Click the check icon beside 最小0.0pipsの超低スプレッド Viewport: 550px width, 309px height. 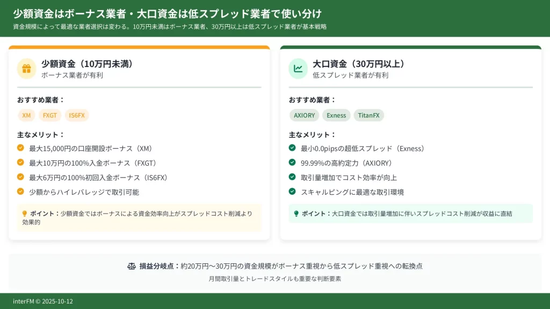pos(292,148)
